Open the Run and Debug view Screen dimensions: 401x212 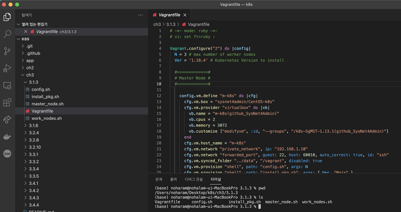pos(7,68)
